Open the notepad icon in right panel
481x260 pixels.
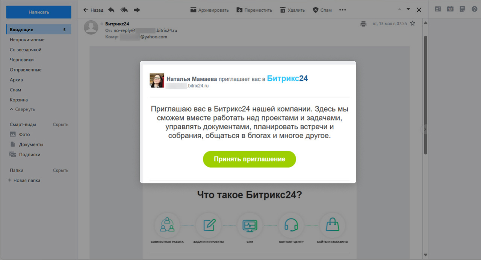462,9
